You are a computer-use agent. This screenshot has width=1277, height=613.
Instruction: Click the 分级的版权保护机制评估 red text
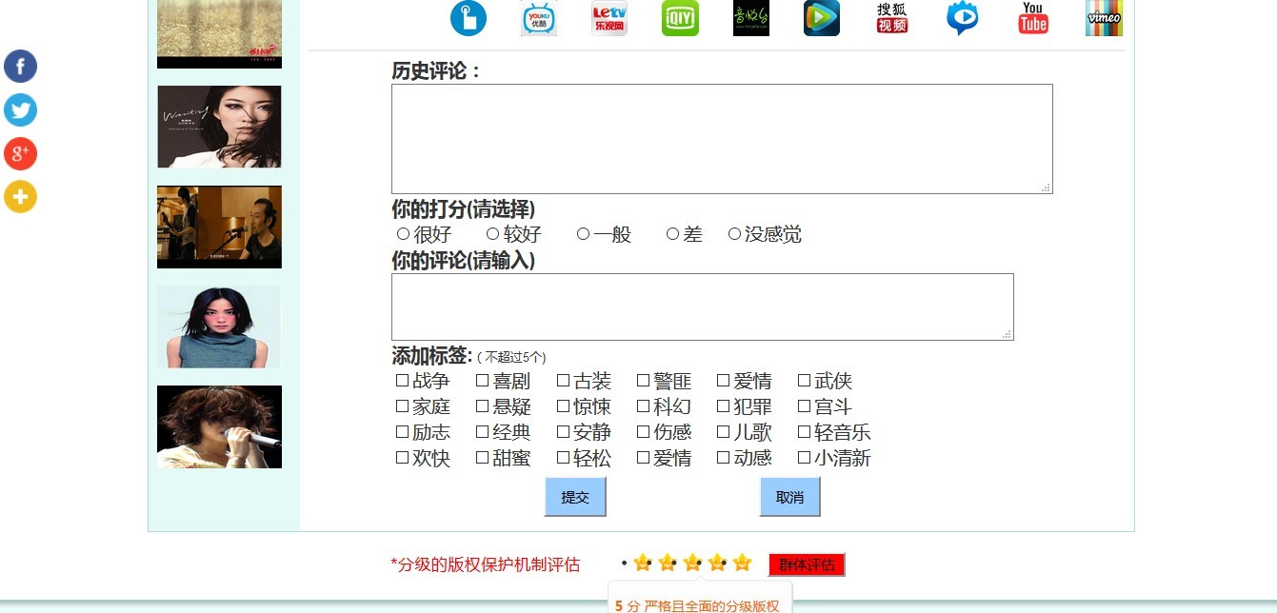[x=489, y=564]
